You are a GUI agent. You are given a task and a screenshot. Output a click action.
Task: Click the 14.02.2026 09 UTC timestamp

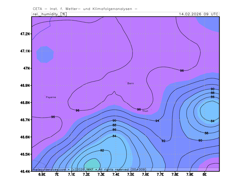[199, 14]
